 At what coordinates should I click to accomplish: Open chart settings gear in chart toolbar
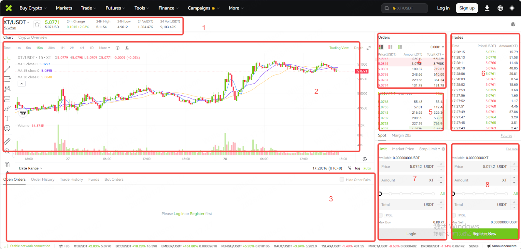click(118, 48)
